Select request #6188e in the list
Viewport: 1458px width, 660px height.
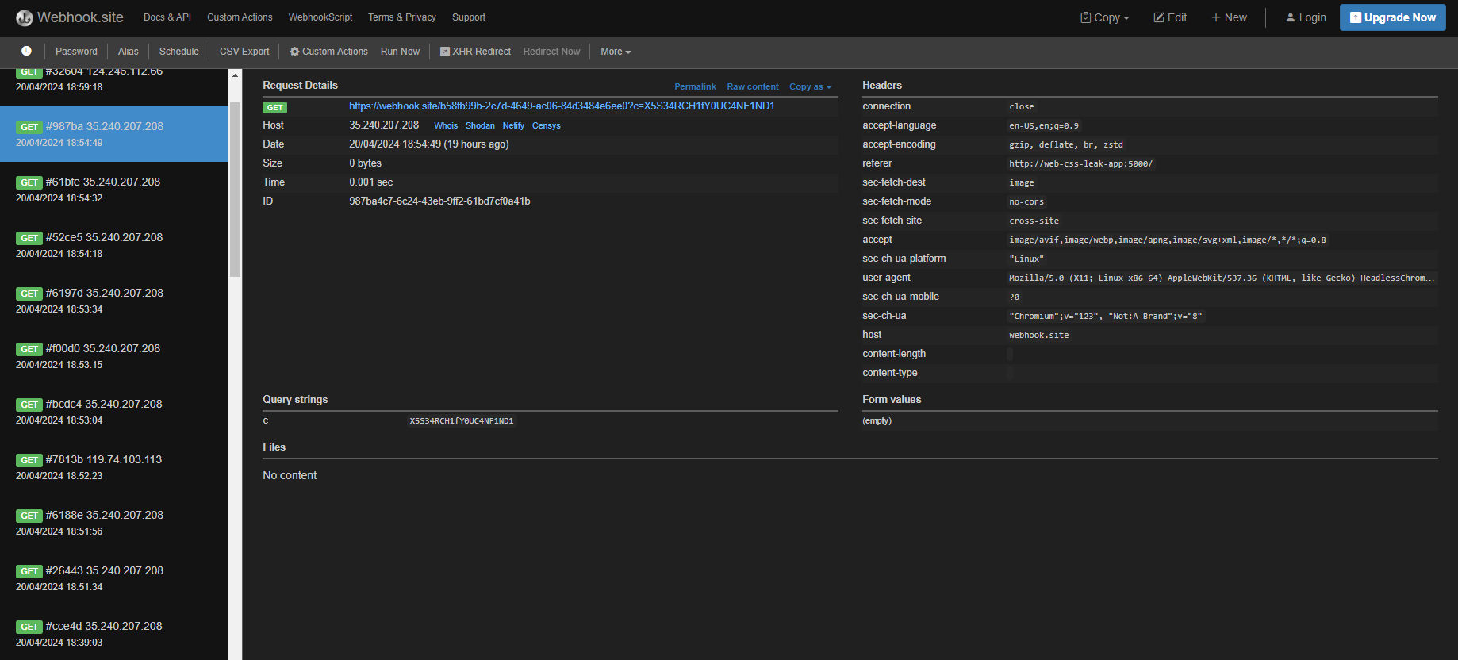click(114, 523)
